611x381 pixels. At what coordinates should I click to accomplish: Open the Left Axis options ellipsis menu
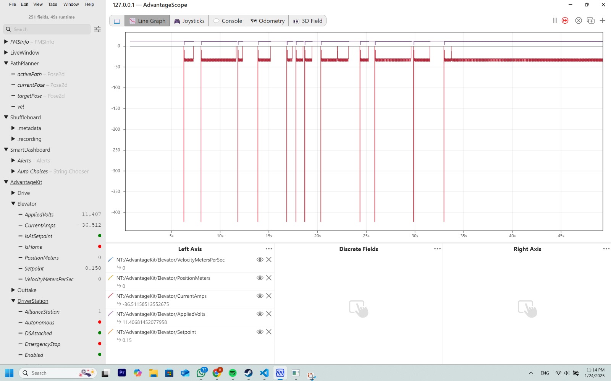(x=269, y=249)
